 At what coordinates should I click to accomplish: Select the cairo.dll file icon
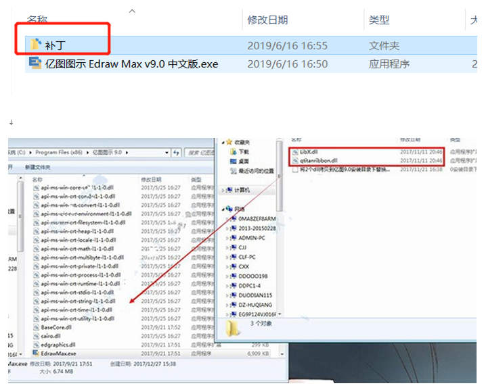click(x=36, y=336)
